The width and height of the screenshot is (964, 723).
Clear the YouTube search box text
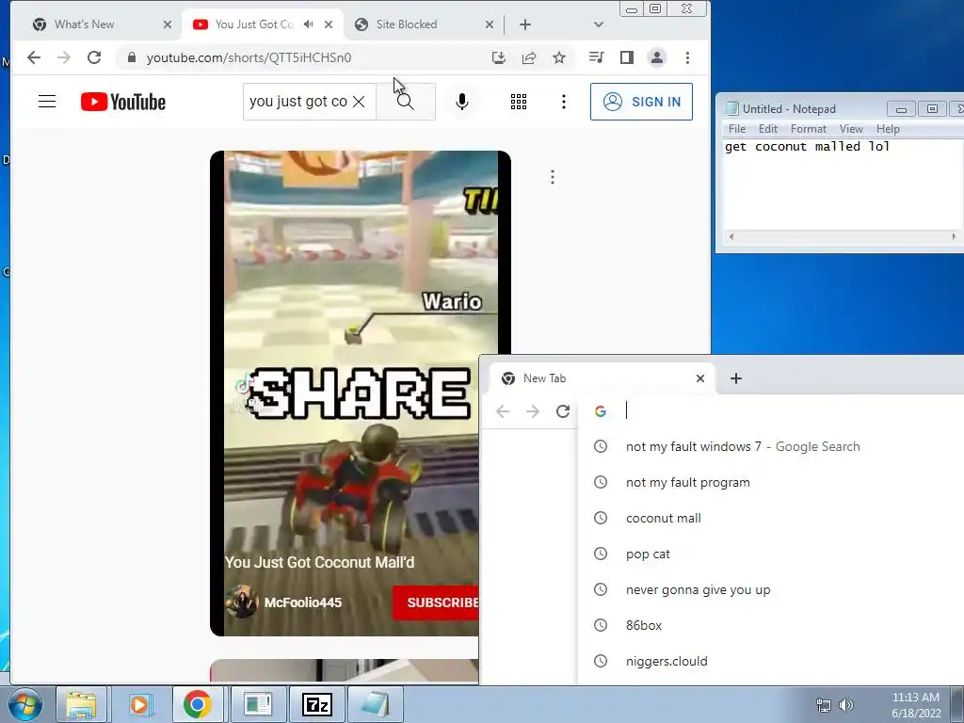359,102
